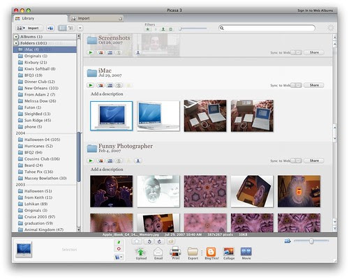The image size is (349, 279).
Task: Clear the tray with the red circle
Action: point(119,249)
